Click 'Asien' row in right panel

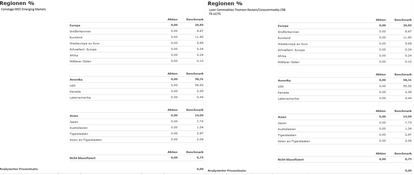coord(344,117)
